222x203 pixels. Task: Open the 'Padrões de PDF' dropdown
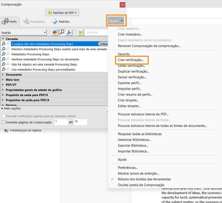[x=62, y=13]
